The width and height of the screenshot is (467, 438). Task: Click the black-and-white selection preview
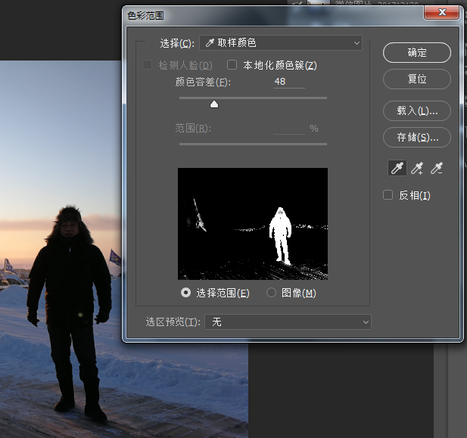[x=252, y=223]
